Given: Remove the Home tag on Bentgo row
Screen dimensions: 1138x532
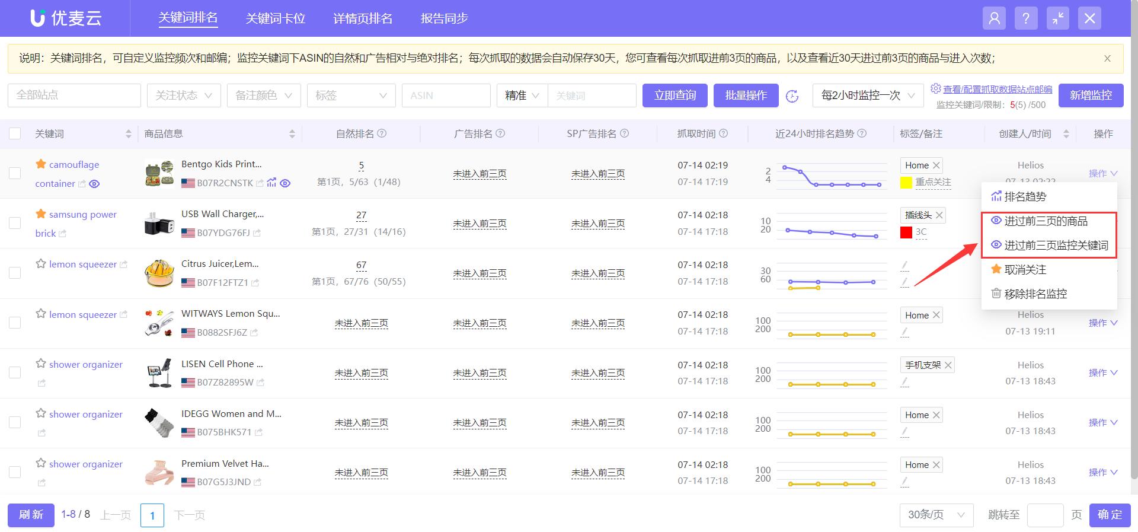Looking at the screenshot, I should [x=936, y=165].
